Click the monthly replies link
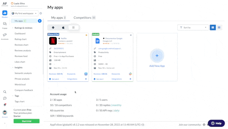 117,105
